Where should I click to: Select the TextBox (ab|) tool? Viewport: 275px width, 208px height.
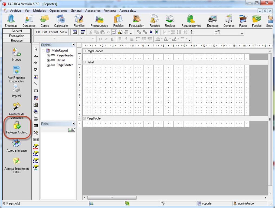pos(36,63)
